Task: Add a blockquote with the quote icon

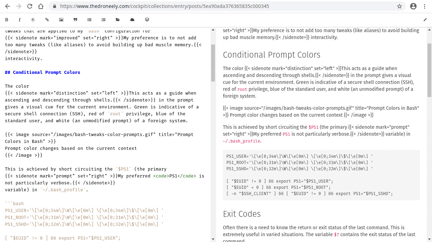Action: pos(75,20)
